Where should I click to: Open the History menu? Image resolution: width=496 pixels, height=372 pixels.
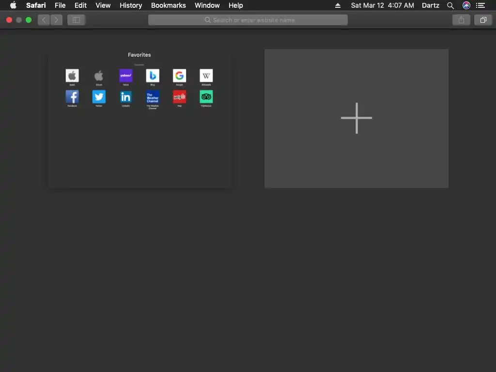click(x=131, y=5)
